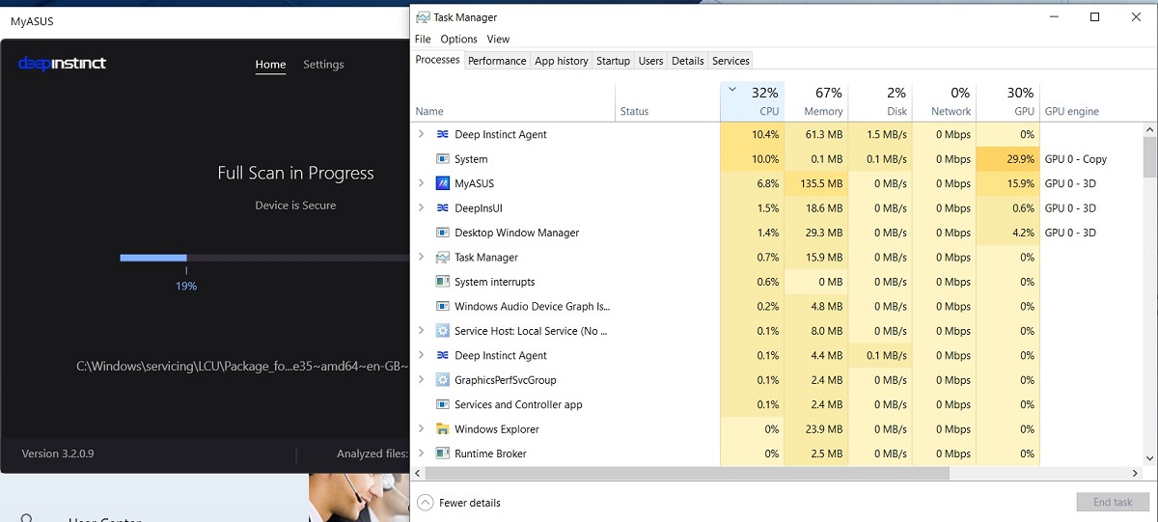Click the horizontal scrollbar thumb

(x=687, y=474)
